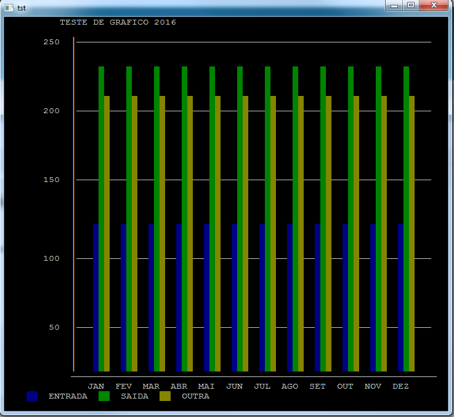This screenshot has width=454, height=417.
Task: Click the OUTRA legend label
Action: point(195,397)
